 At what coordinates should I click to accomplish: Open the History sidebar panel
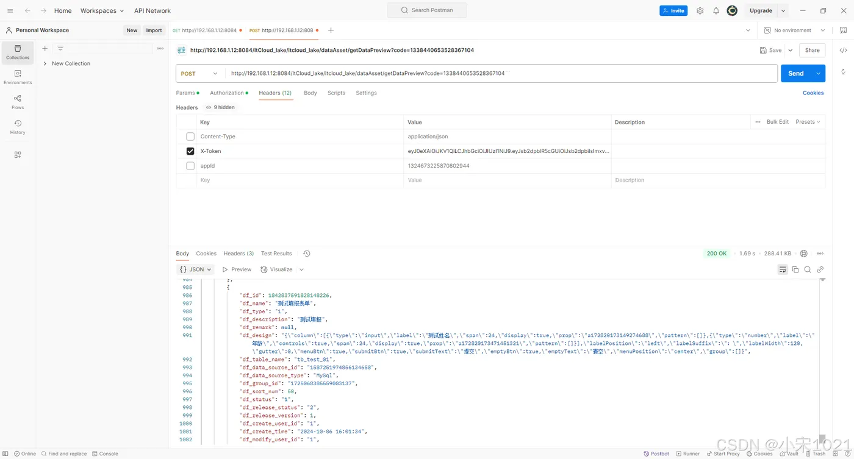[18, 127]
